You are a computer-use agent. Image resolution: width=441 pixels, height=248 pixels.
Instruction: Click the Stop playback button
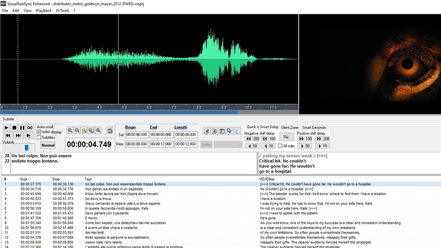point(14,128)
